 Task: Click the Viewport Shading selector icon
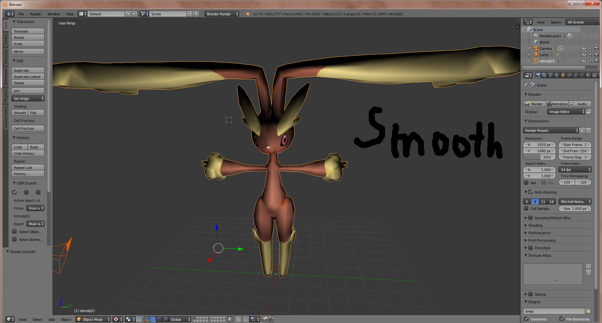point(118,319)
